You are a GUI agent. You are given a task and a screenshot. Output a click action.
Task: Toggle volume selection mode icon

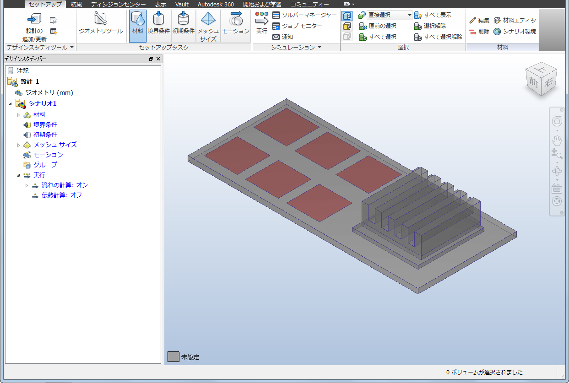tap(347, 16)
